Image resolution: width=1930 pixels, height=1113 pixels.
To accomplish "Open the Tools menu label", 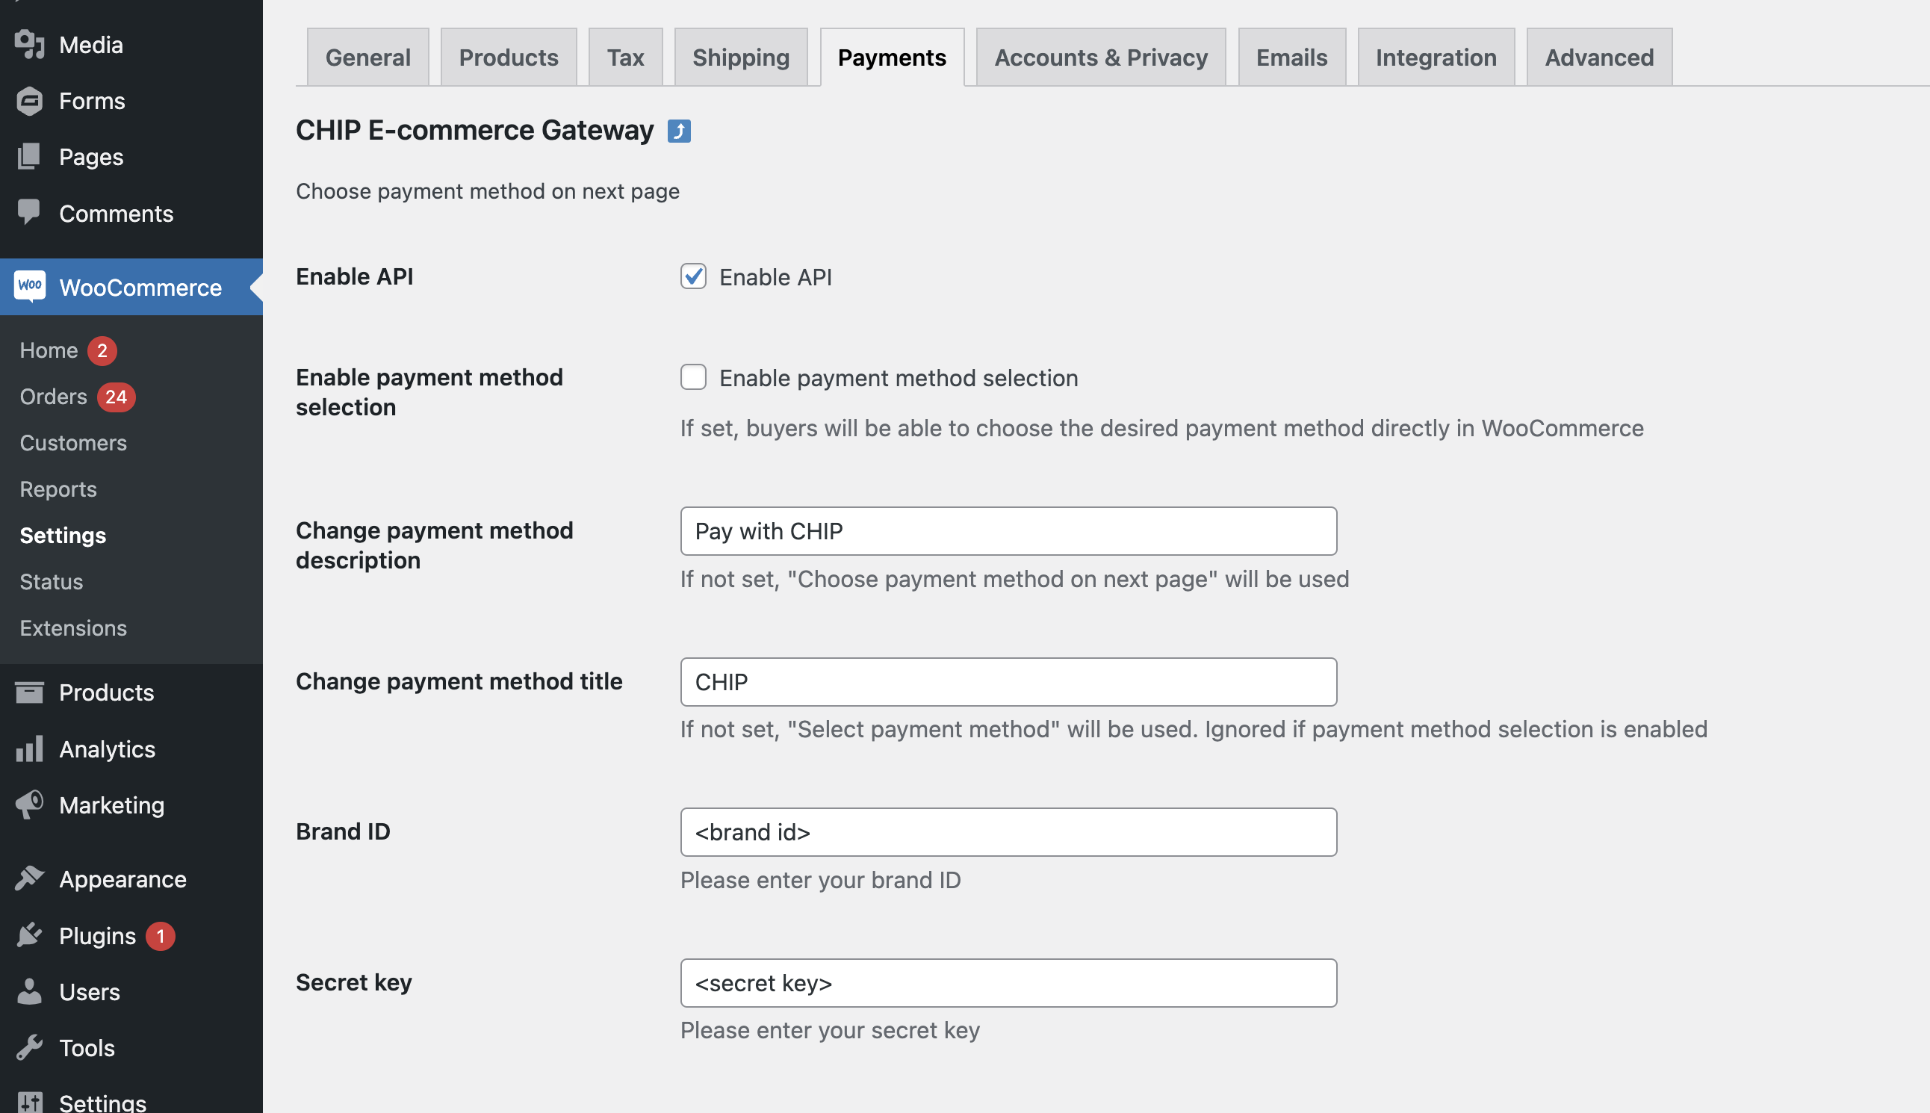I will [x=87, y=1048].
